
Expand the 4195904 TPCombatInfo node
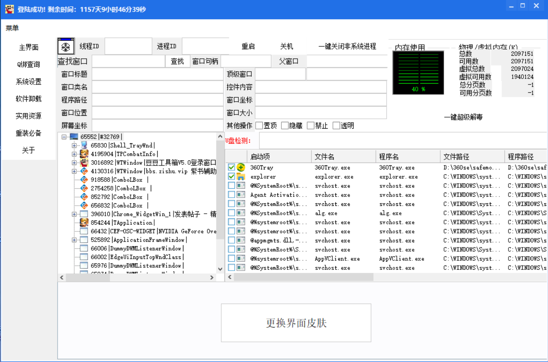74,154
